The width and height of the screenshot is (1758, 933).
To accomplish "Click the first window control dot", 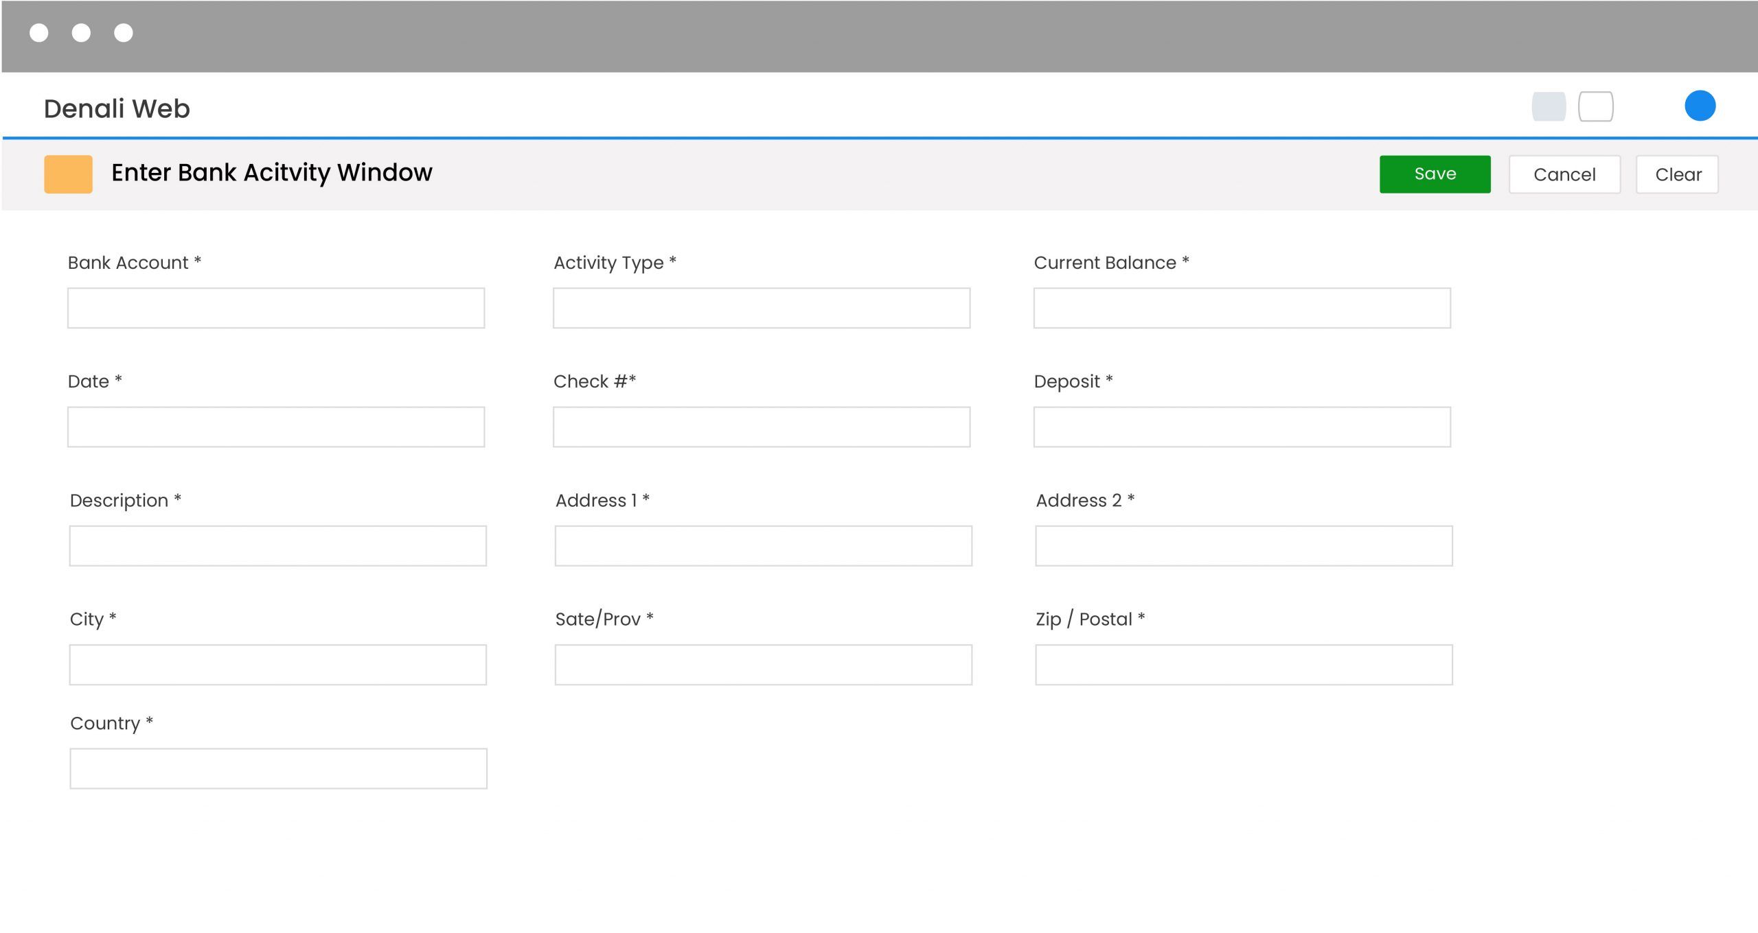I will tap(39, 33).
